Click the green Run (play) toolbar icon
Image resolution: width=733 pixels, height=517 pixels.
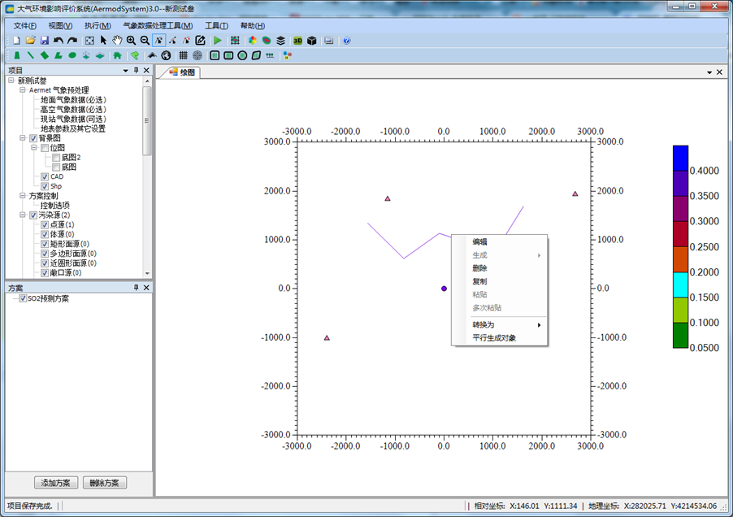tap(217, 40)
